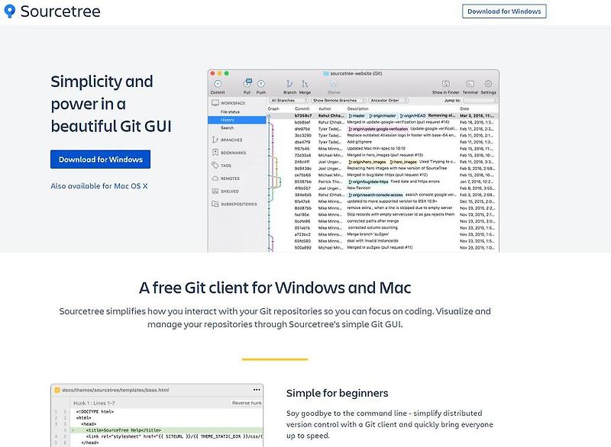Viewport: 611px width, 447px height.
Task: Click the 'Hunk 1 : Lines 1-7' header
Action: (94, 403)
